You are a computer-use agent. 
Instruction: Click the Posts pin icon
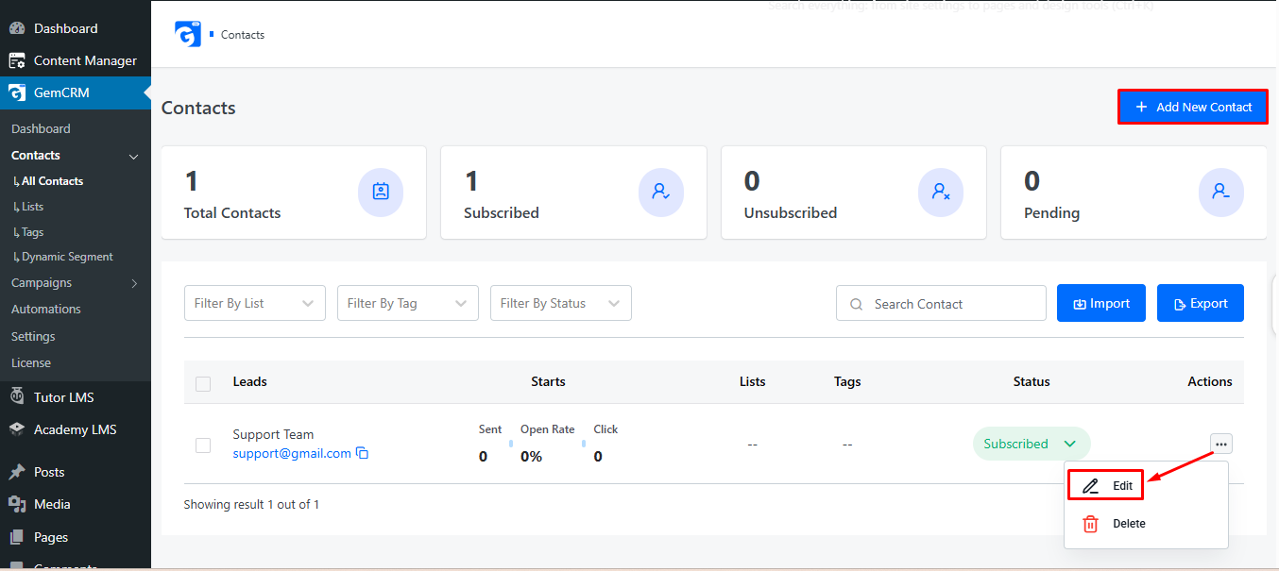[x=17, y=472]
